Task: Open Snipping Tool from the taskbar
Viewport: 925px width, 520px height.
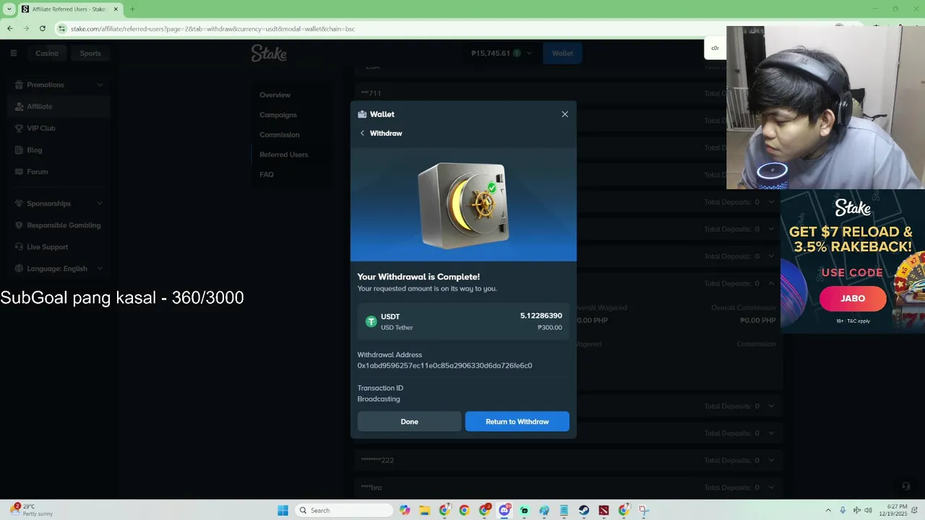Action: tap(643, 510)
